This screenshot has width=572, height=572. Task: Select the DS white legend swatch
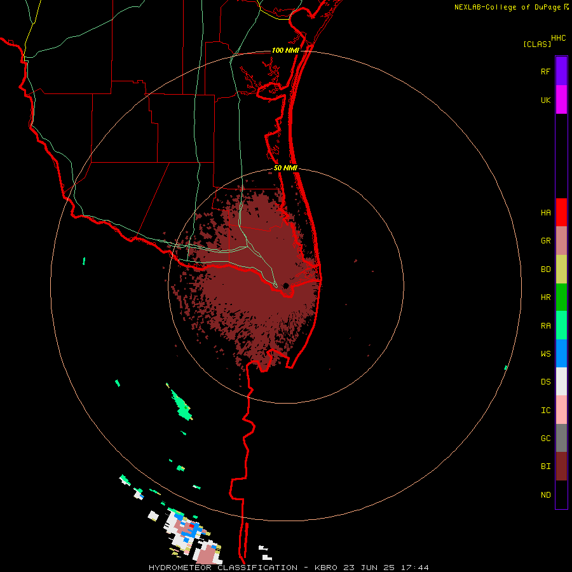[561, 381]
